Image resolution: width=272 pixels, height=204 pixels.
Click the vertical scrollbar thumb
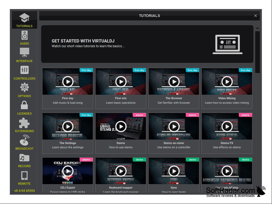click(257, 52)
